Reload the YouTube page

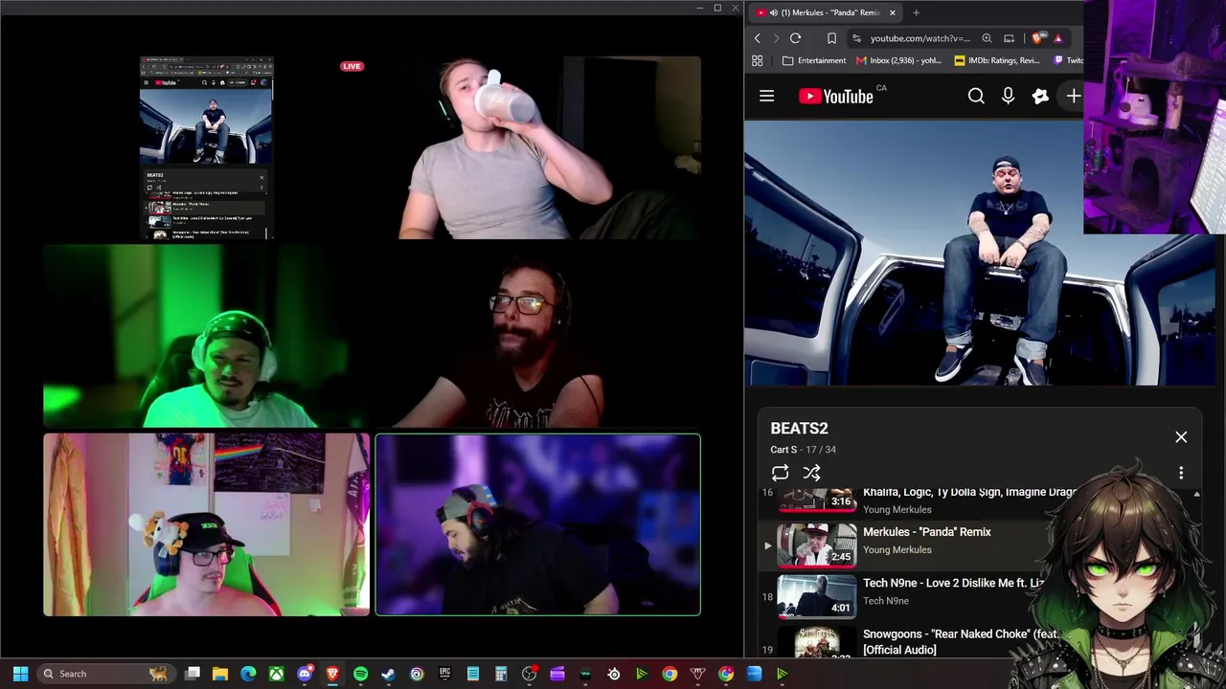pyautogui.click(x=795, y=38)
